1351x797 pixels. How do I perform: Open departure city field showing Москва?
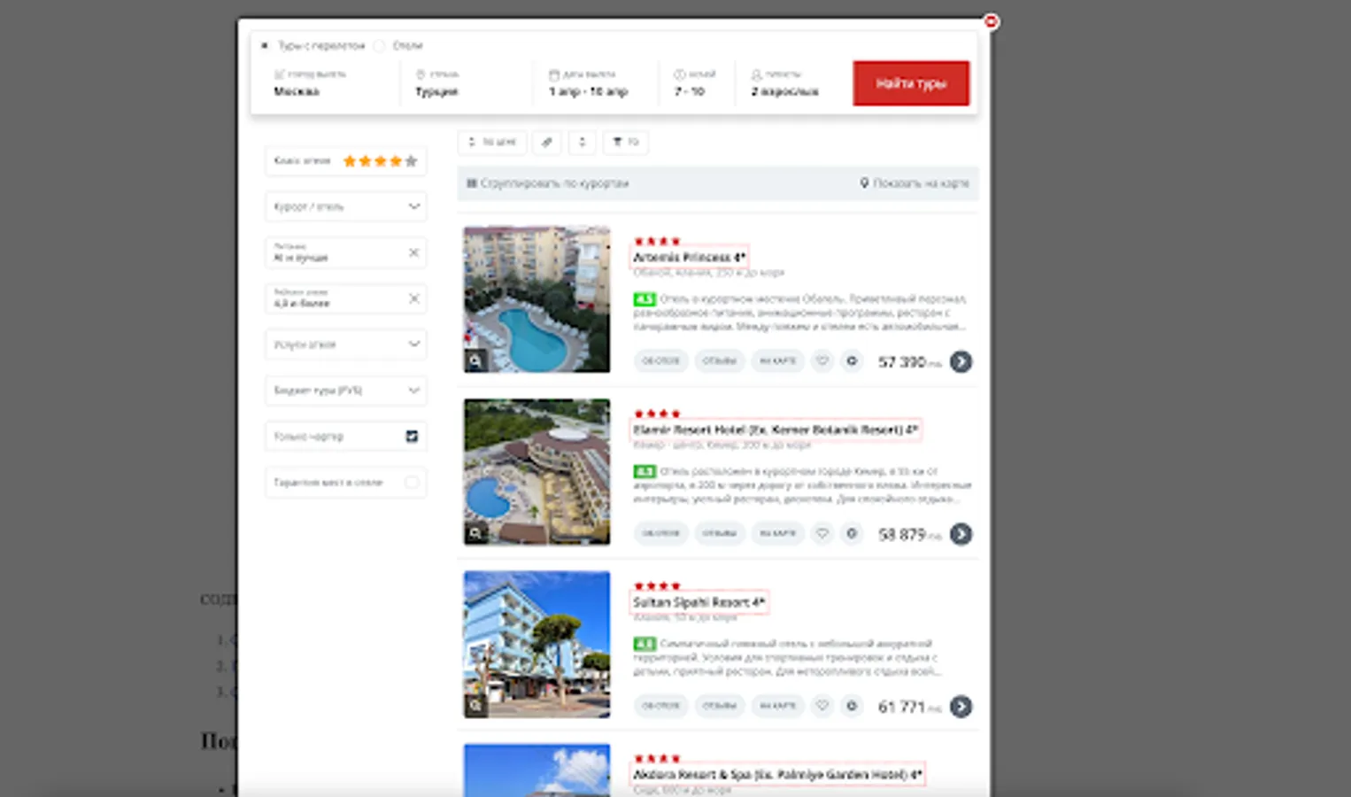pos(332,83)
